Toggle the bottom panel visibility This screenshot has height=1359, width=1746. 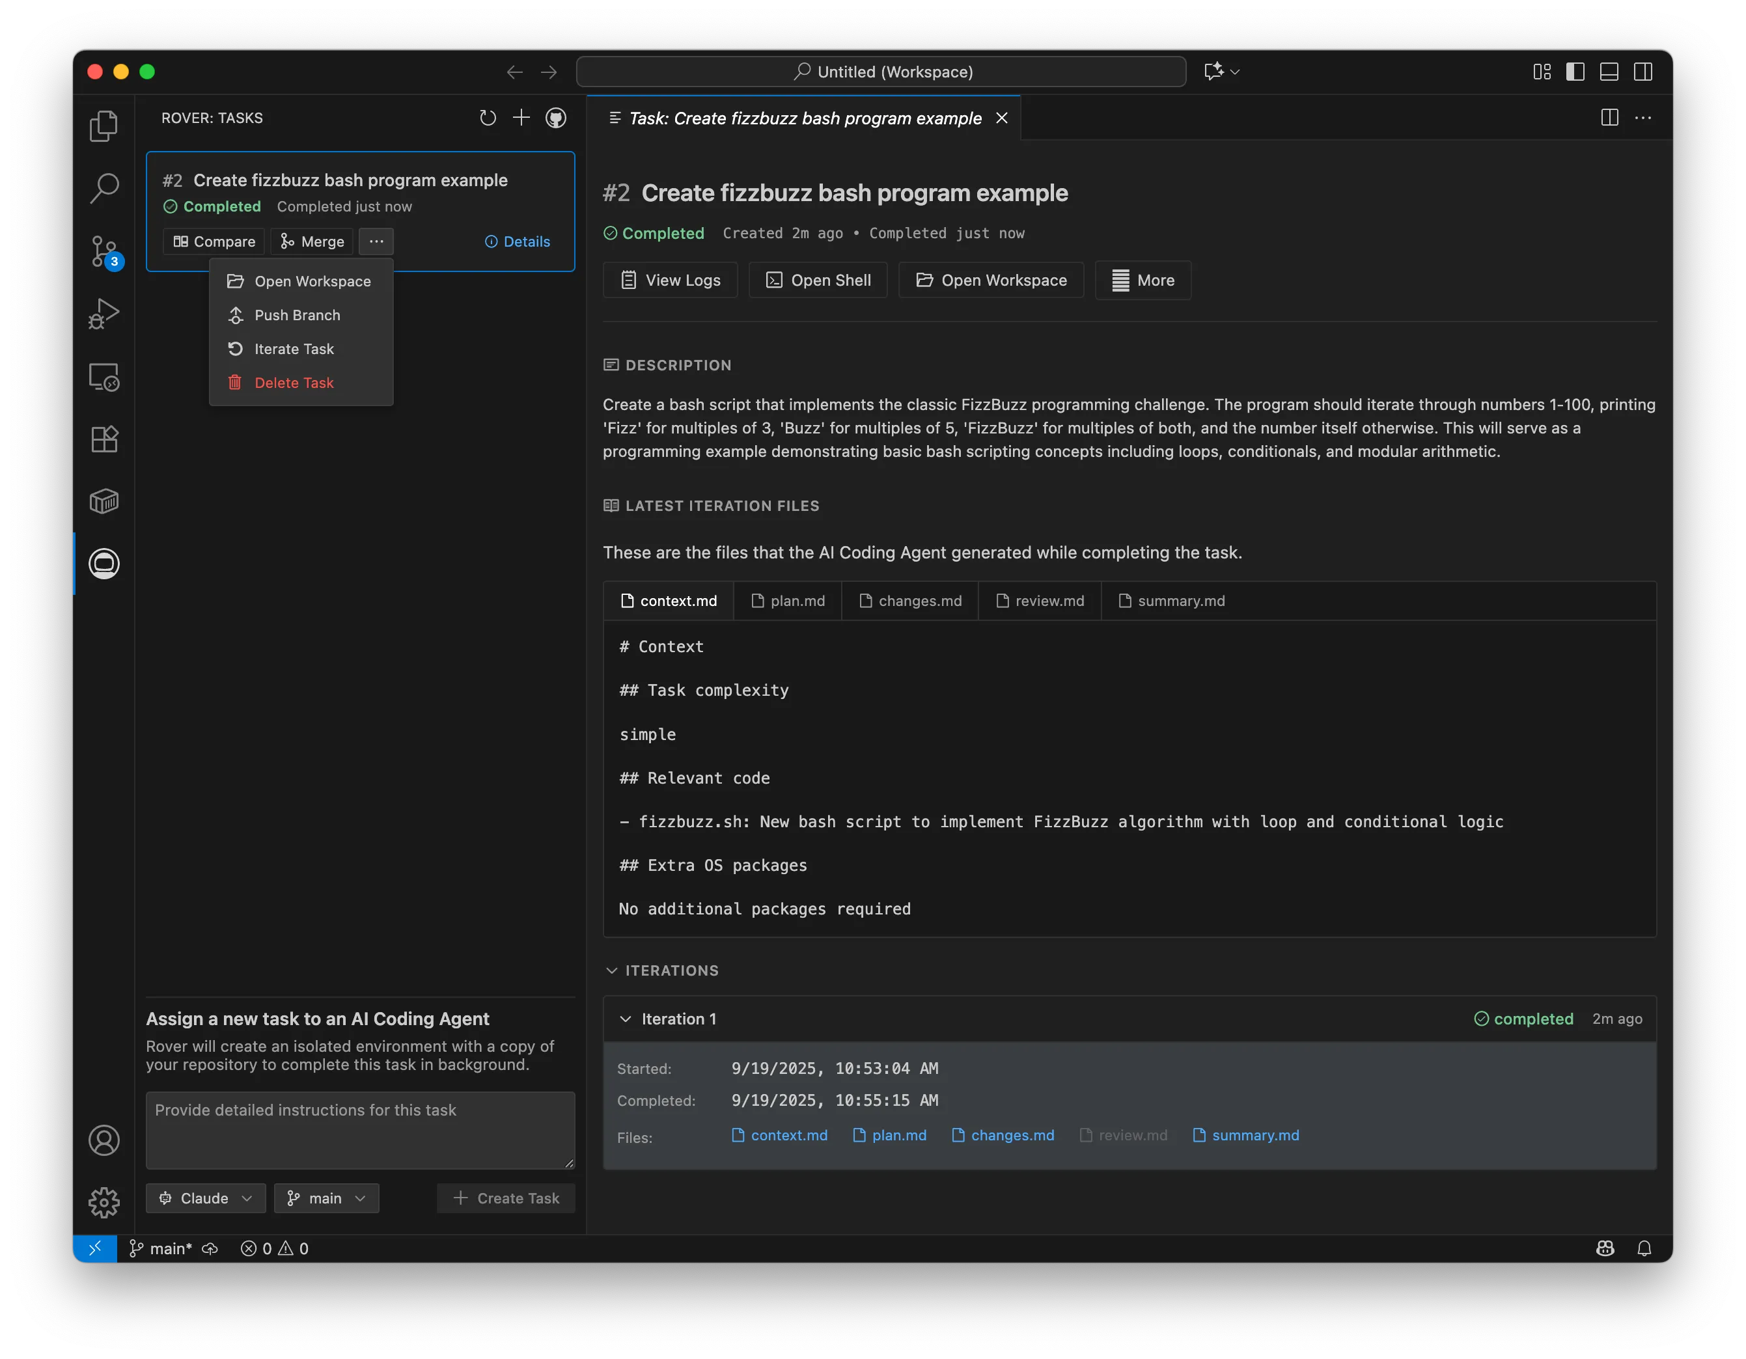pyautogui.click(x=1609, y=71)
